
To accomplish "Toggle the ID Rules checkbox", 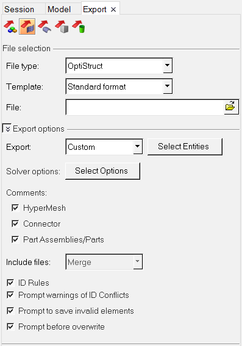I will (10, 283).
